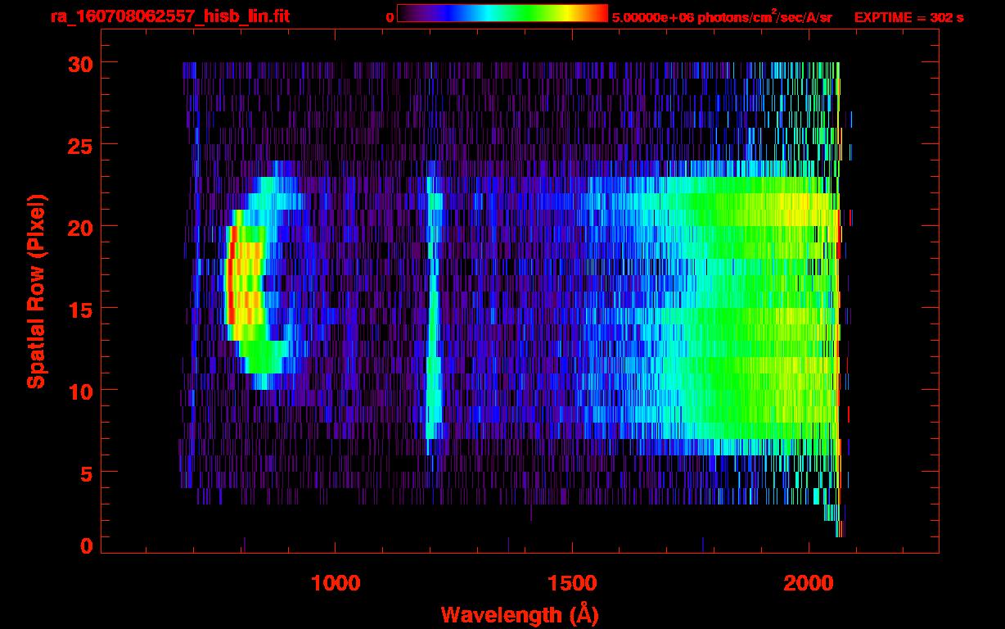Viewport: 1005px width, 629px height.
Task: Click the y-axis tick label 30
Action: coord(79,64)
